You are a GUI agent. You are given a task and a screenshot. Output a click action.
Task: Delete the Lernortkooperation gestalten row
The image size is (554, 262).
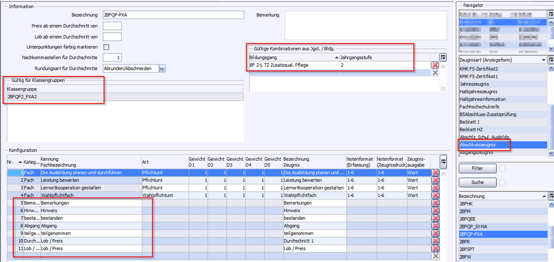(x=436, y=188)
